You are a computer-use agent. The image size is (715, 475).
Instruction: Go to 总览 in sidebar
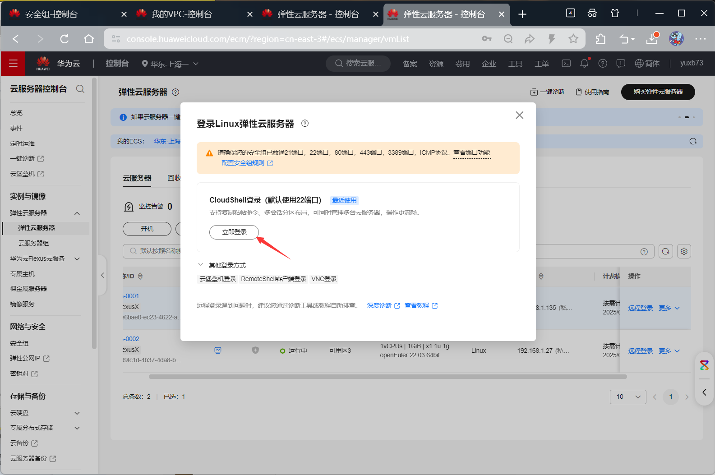click(x=16, y=113)
